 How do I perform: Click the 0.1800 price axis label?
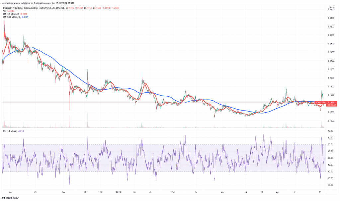[x=331, y=86]
